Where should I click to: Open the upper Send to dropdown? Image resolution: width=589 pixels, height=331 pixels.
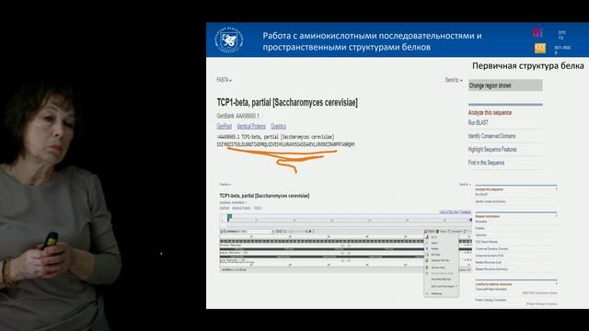(x=454, y=80)
